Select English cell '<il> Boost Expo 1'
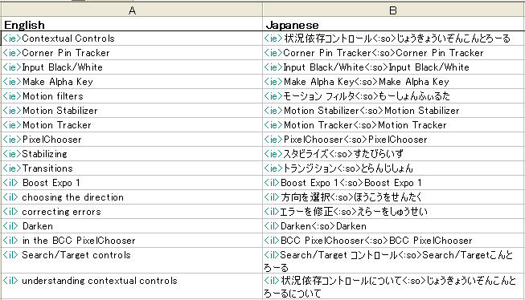This screenshot has height=300, width=525. (x=132, y=182)
